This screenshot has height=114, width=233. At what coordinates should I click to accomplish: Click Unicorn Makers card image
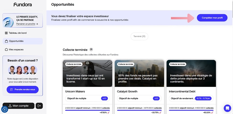point(88,73)
